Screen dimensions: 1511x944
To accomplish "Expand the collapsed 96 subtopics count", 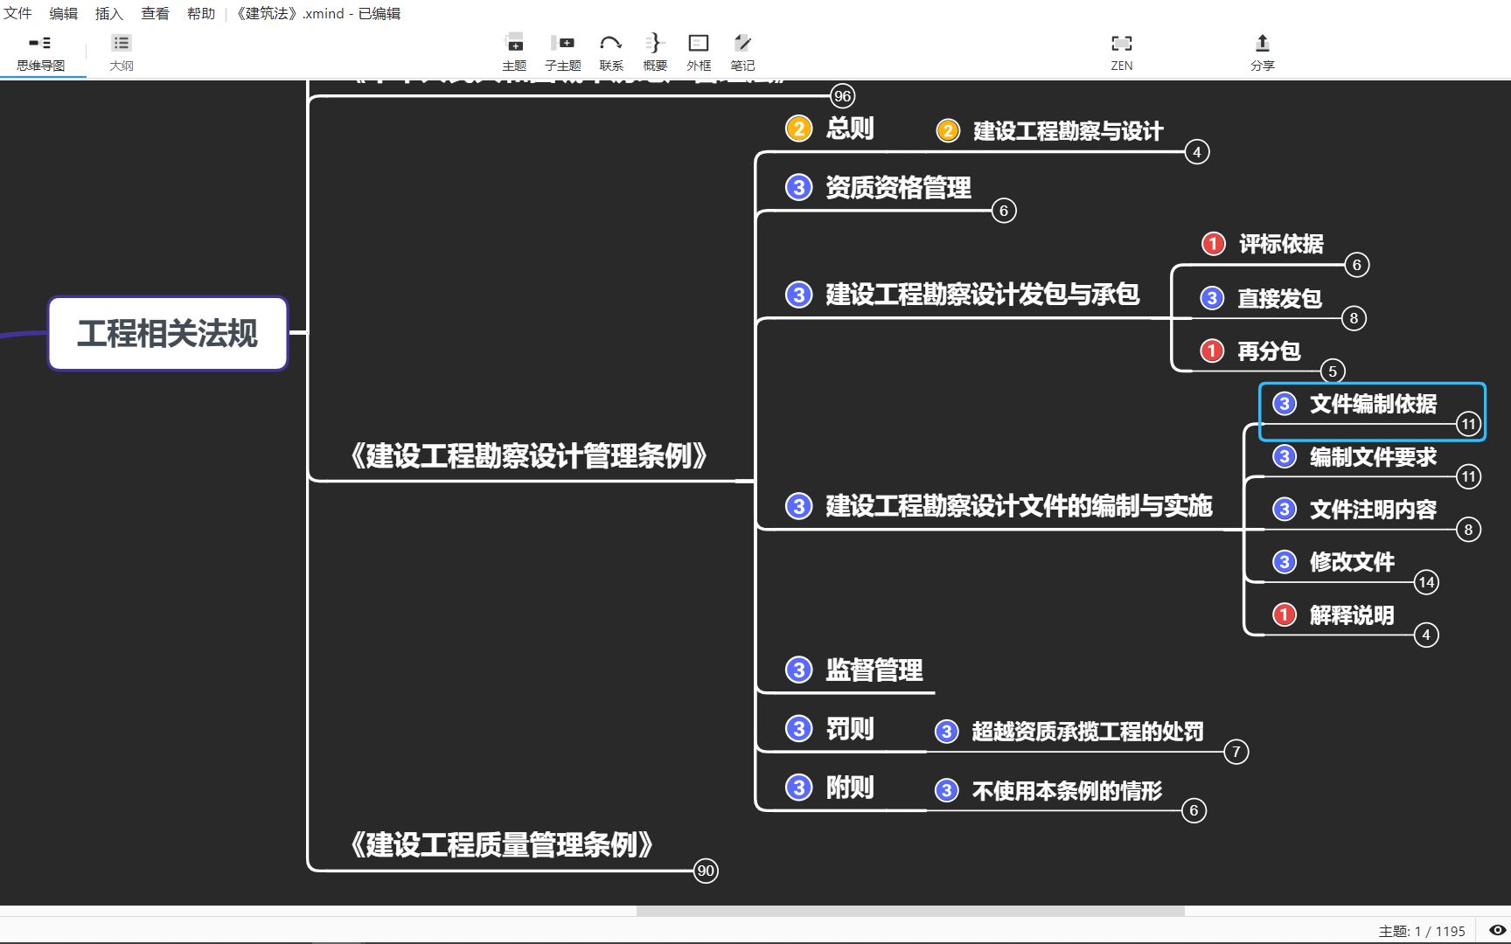I will [842, 96].
